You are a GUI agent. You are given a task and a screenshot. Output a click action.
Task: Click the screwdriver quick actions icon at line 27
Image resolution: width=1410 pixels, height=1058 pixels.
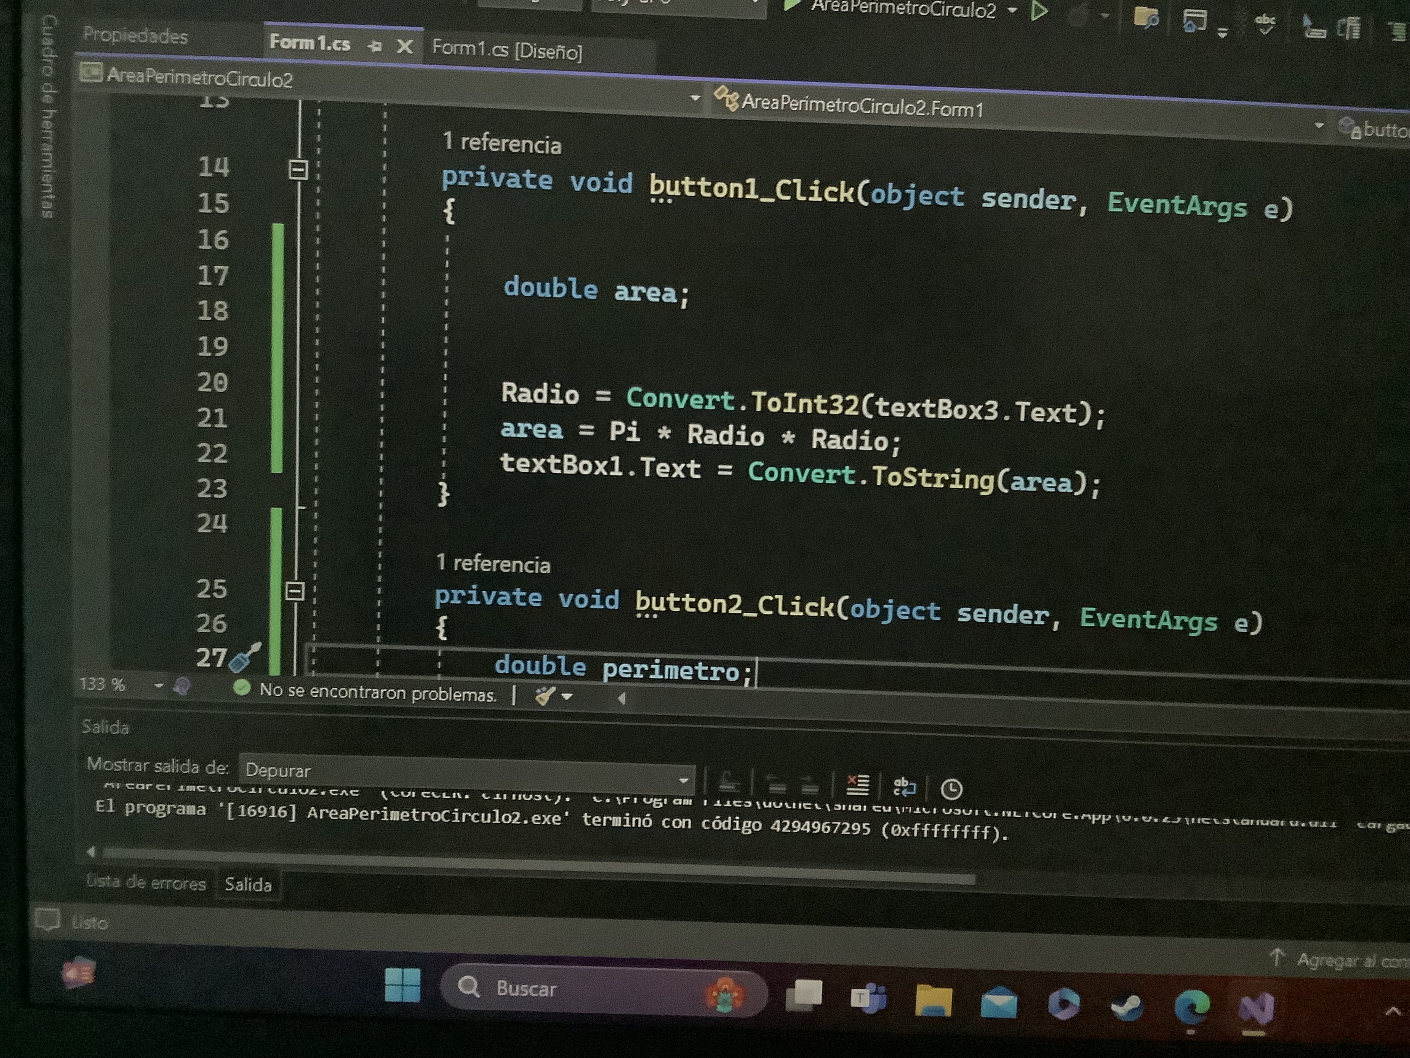[244, 658]
